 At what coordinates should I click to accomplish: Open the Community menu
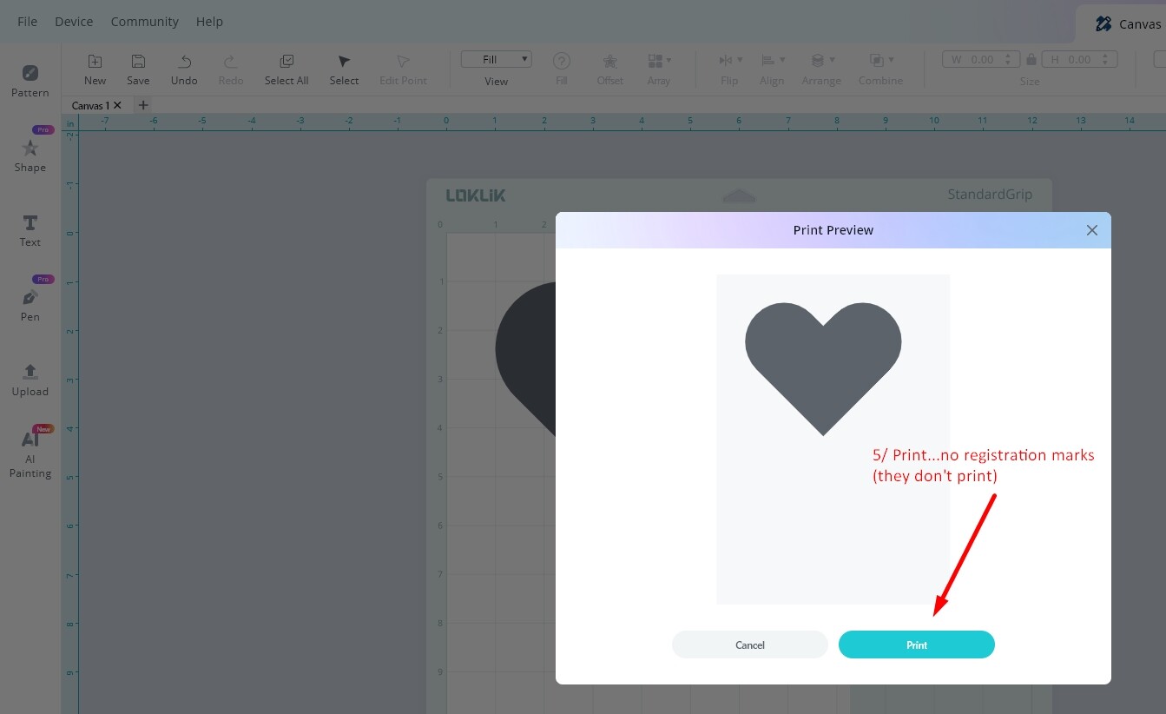[145, 22]
